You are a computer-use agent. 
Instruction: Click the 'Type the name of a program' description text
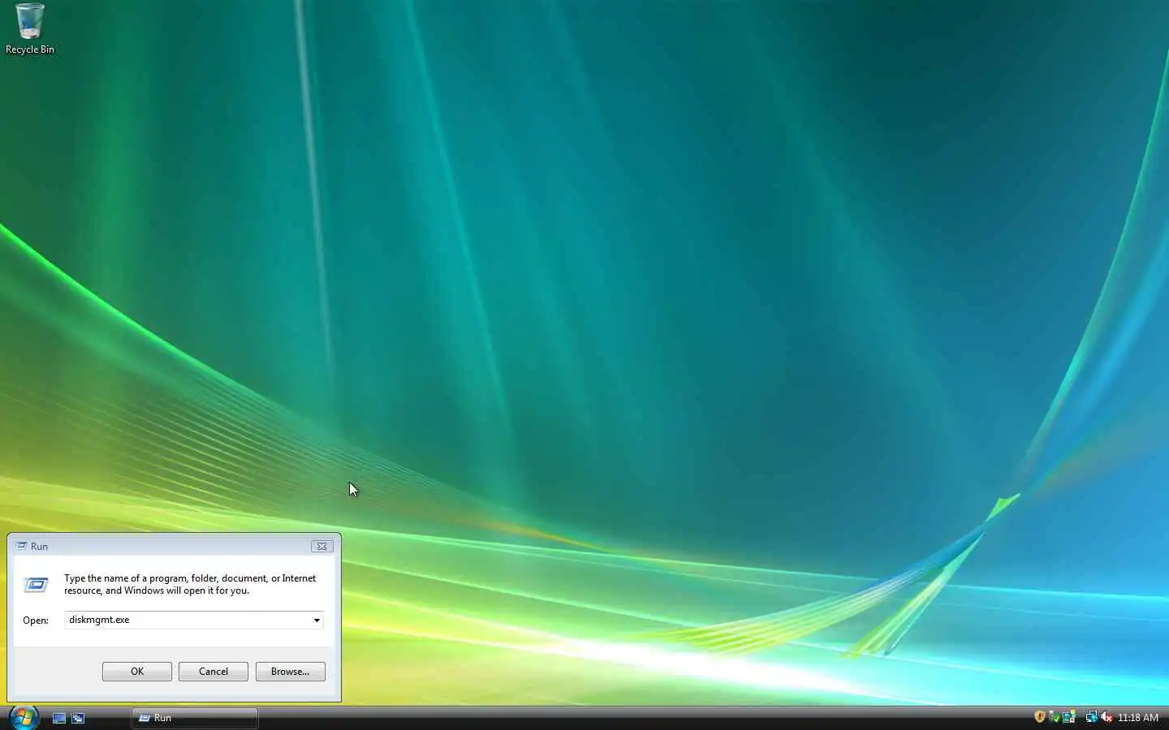[190, 584]
